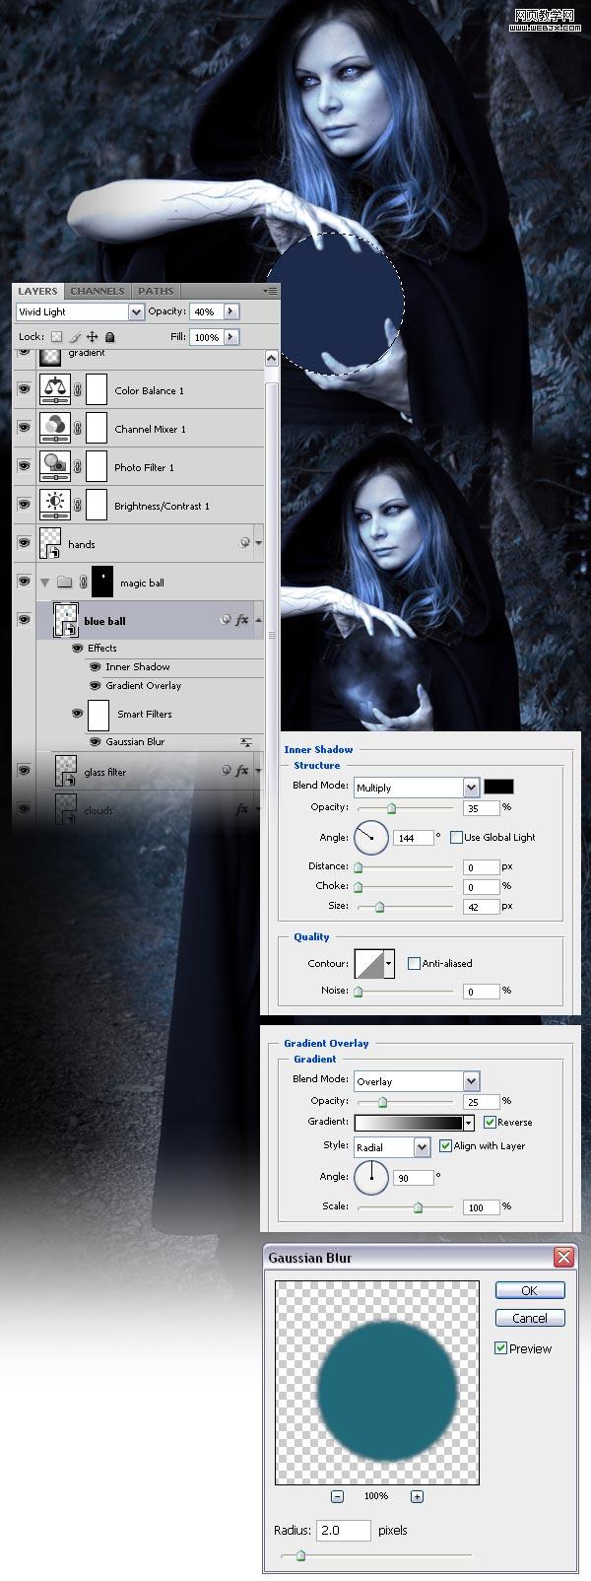Click OK in Gaussian Blur dialog

(529, 1290)
